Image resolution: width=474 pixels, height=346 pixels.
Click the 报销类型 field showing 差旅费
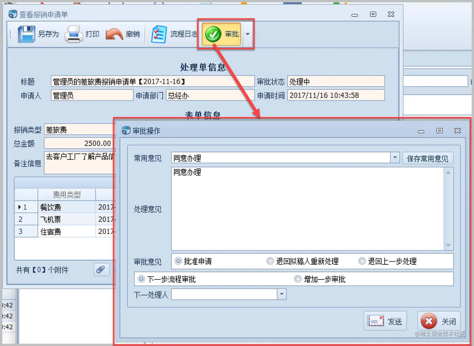(79, 130)
